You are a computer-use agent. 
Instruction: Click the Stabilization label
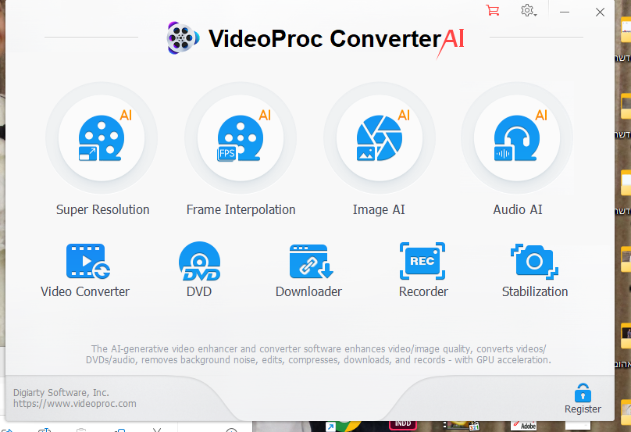[535, 291]
